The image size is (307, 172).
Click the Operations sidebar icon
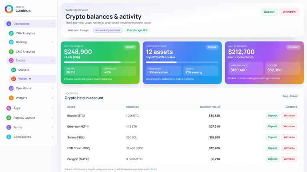(x=11, y=88)
